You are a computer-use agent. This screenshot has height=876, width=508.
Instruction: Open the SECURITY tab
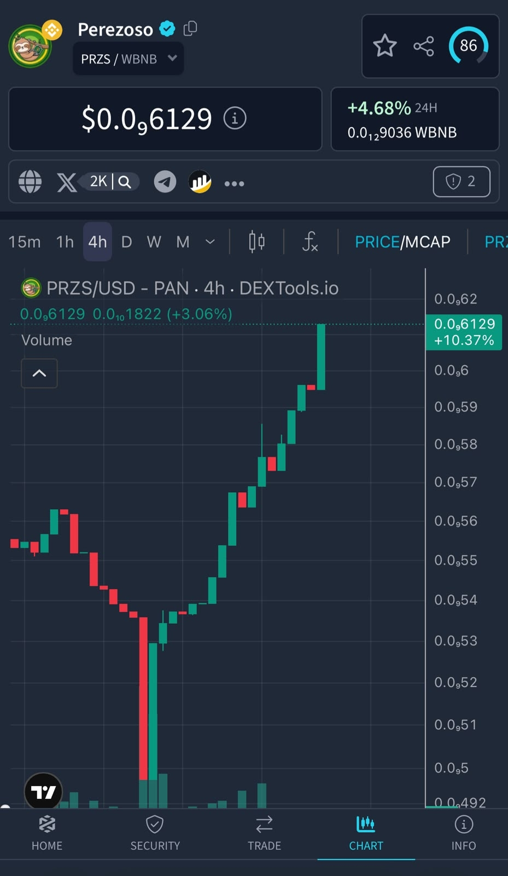point(155,833)
